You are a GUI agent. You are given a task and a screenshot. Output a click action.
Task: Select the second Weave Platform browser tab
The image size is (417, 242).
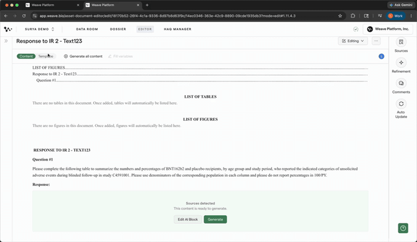[112, 5]
